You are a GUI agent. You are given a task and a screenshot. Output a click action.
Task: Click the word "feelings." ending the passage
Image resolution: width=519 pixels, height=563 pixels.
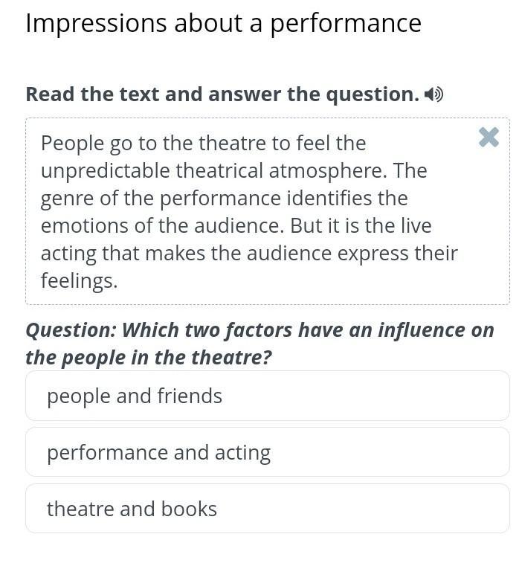click(x=79, y=280)
